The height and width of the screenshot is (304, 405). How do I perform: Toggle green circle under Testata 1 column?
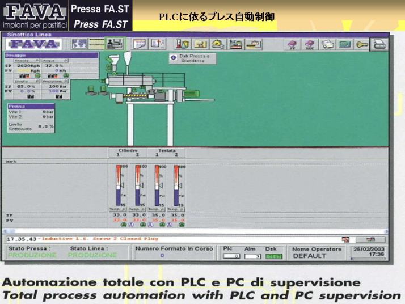(162, 225)
